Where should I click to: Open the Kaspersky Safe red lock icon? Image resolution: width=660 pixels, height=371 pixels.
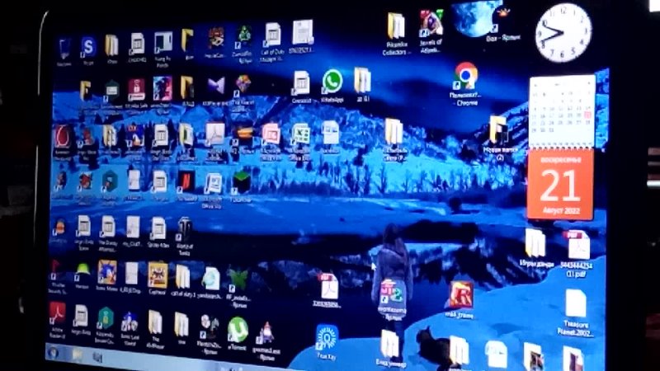click(x=136, y=89)
